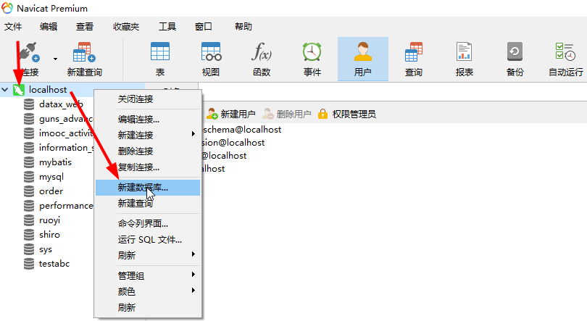Choose 关闭连接 in context menu

pyautogui.click(x=148, y=99)
